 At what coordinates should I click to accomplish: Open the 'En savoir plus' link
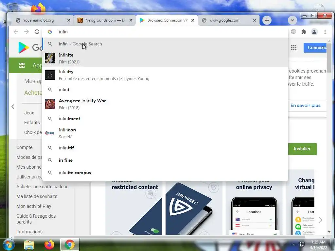coord(305,105)
